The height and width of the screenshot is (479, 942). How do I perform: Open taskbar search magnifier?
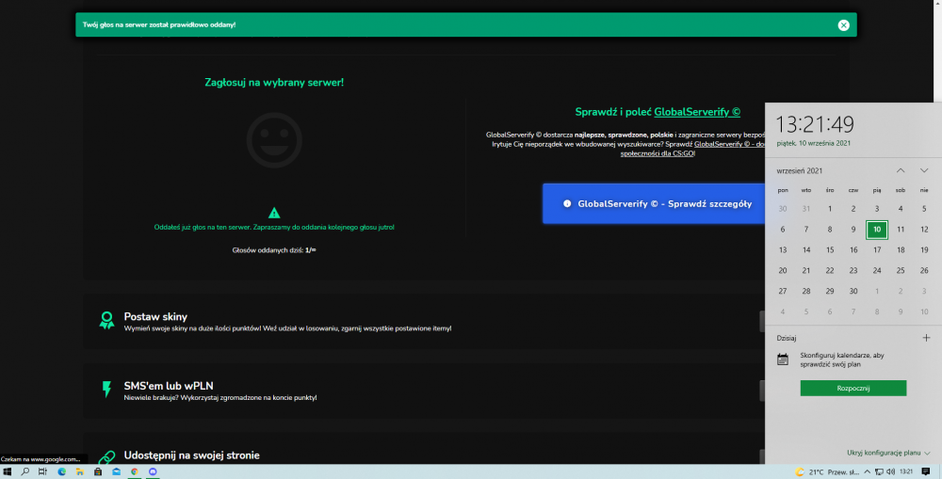tap(25, 471)
